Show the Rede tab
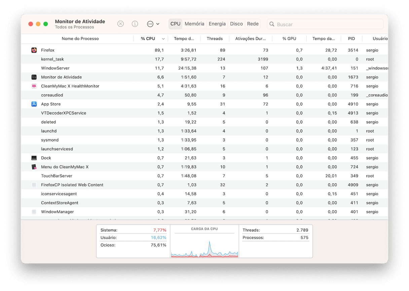This screenshot has width=409, height=291. point(253,24)
